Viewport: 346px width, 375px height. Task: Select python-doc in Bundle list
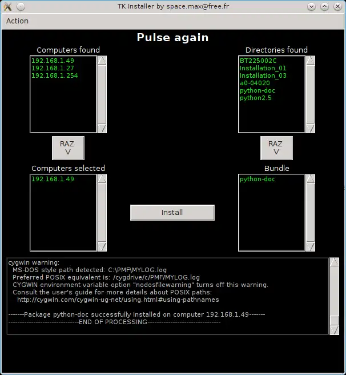point(258,179)
